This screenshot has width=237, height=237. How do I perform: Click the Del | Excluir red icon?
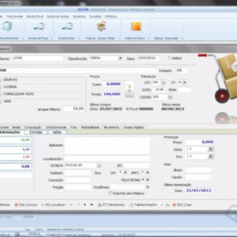tap(16, 205)
